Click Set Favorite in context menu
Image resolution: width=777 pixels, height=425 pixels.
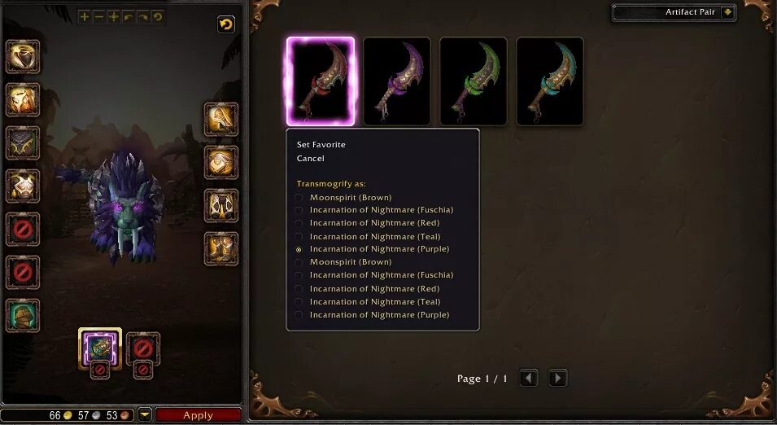[x=321, y=145]
